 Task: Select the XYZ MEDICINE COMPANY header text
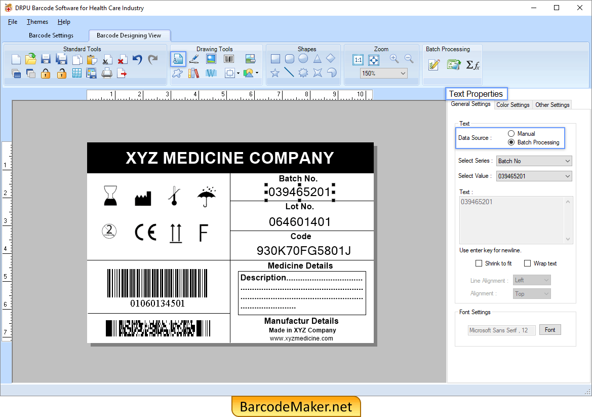(x=230, y=158)
